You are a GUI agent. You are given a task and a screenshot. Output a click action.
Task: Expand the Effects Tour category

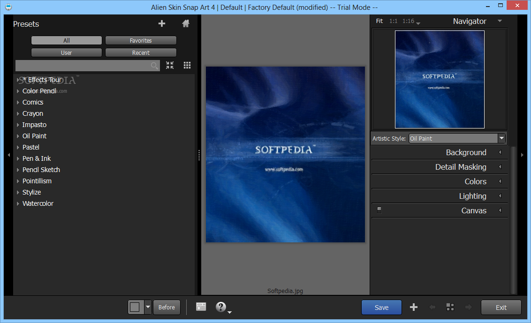click(x=18, y=80)
